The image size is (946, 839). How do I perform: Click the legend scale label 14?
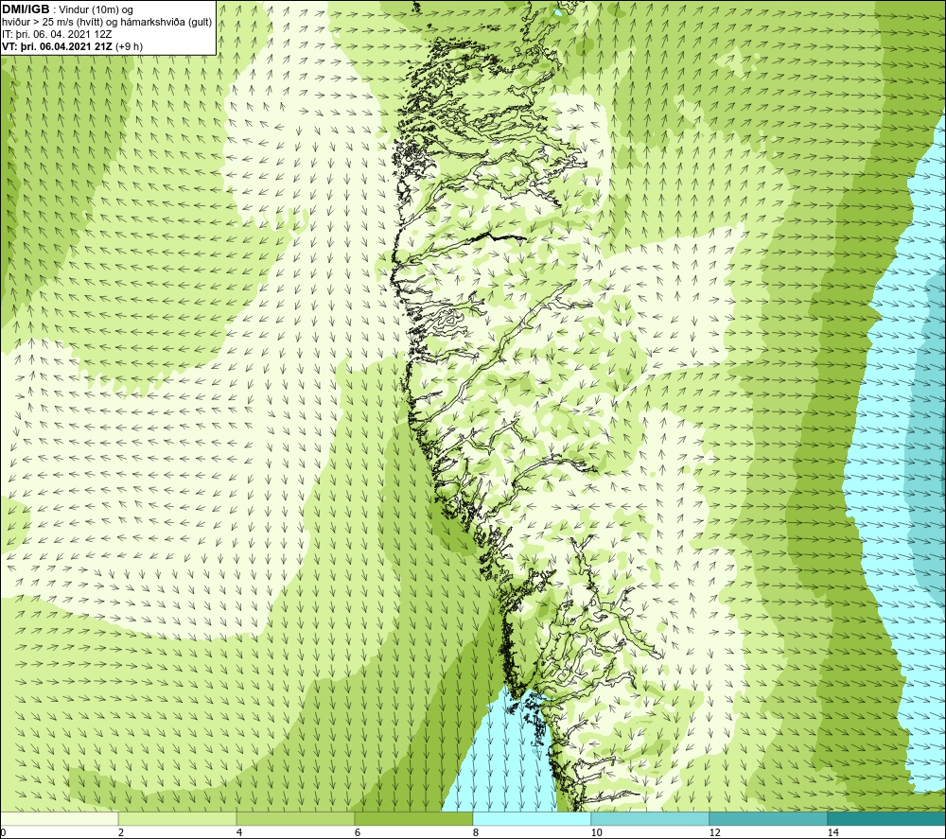833,832
